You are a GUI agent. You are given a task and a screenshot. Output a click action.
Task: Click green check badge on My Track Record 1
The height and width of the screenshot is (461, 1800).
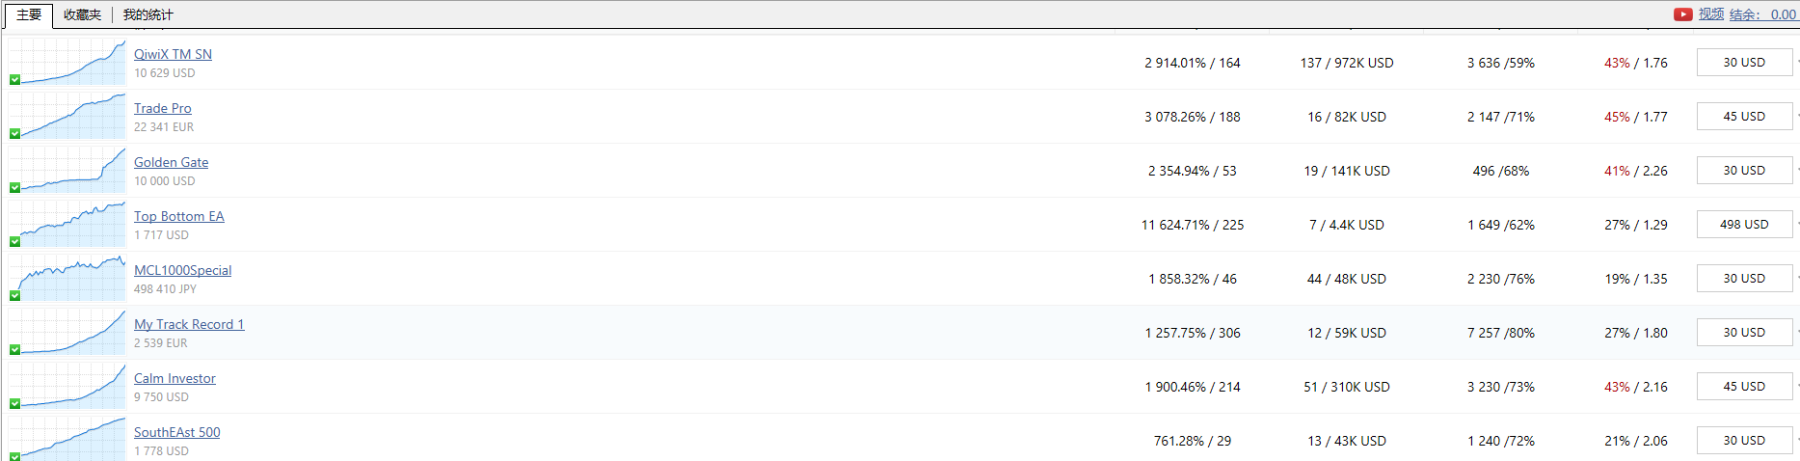tap(15, 350)
